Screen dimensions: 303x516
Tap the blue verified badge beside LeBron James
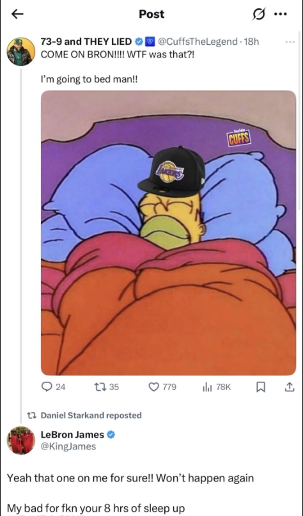coord(111,435)
